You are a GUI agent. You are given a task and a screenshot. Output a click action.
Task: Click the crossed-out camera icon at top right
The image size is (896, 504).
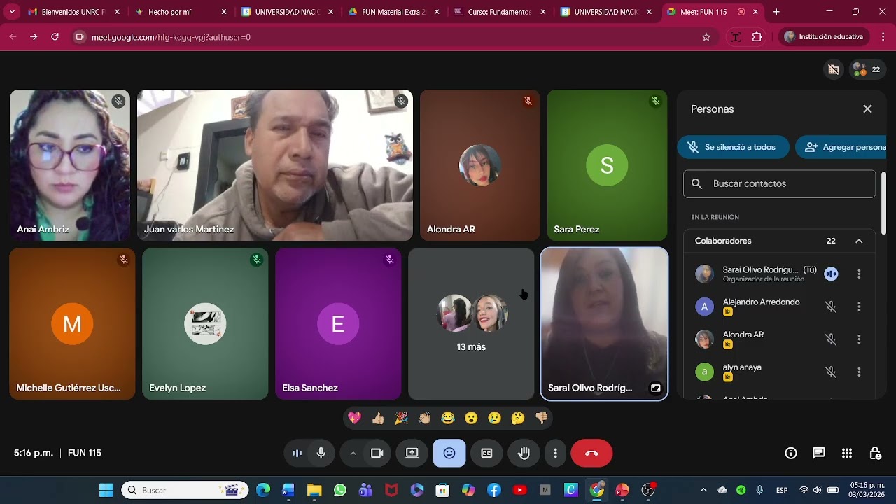(x=833, y=69)
